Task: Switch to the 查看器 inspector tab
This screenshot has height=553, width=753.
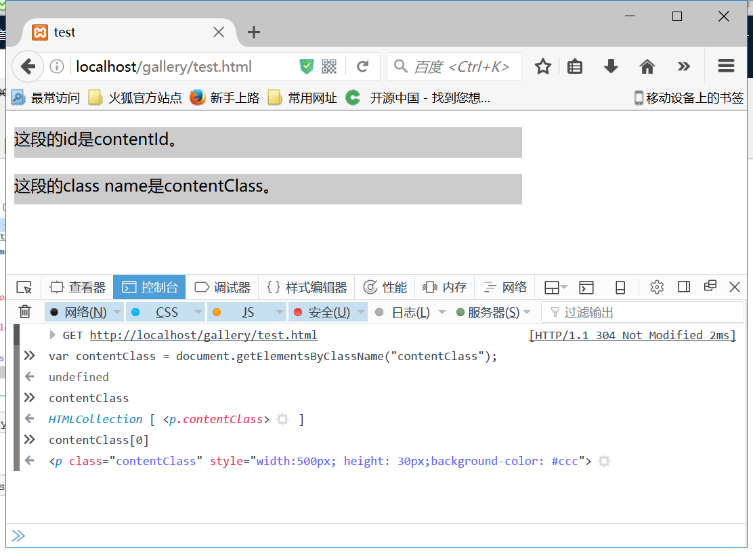Action: coord(77,288)
